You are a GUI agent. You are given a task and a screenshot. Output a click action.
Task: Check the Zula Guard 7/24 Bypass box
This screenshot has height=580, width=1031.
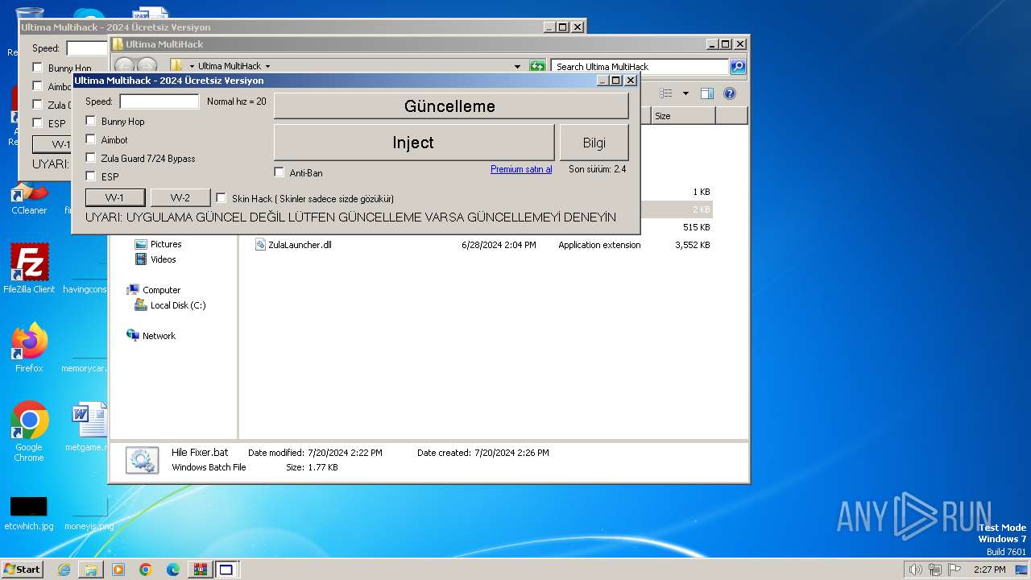[90, 158]
